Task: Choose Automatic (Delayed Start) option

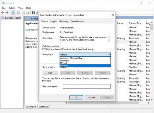Action: 85,58
